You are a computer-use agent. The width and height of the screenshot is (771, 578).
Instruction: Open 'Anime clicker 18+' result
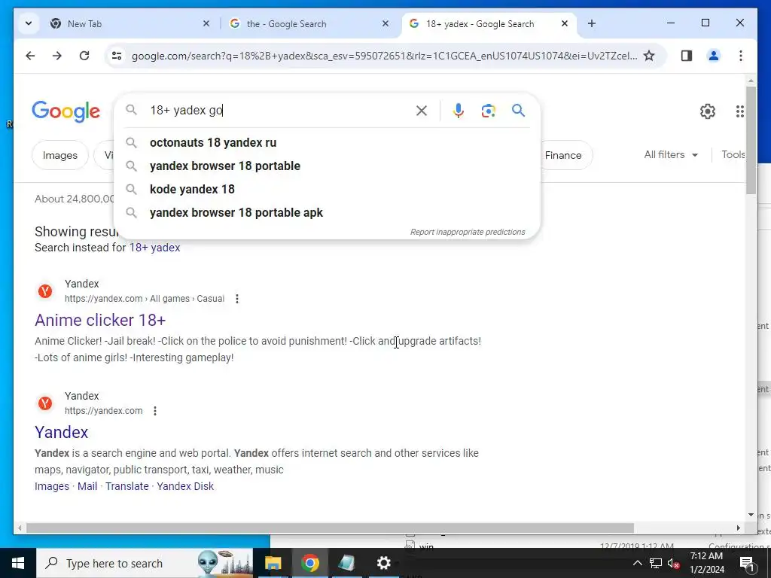[100, 320]
